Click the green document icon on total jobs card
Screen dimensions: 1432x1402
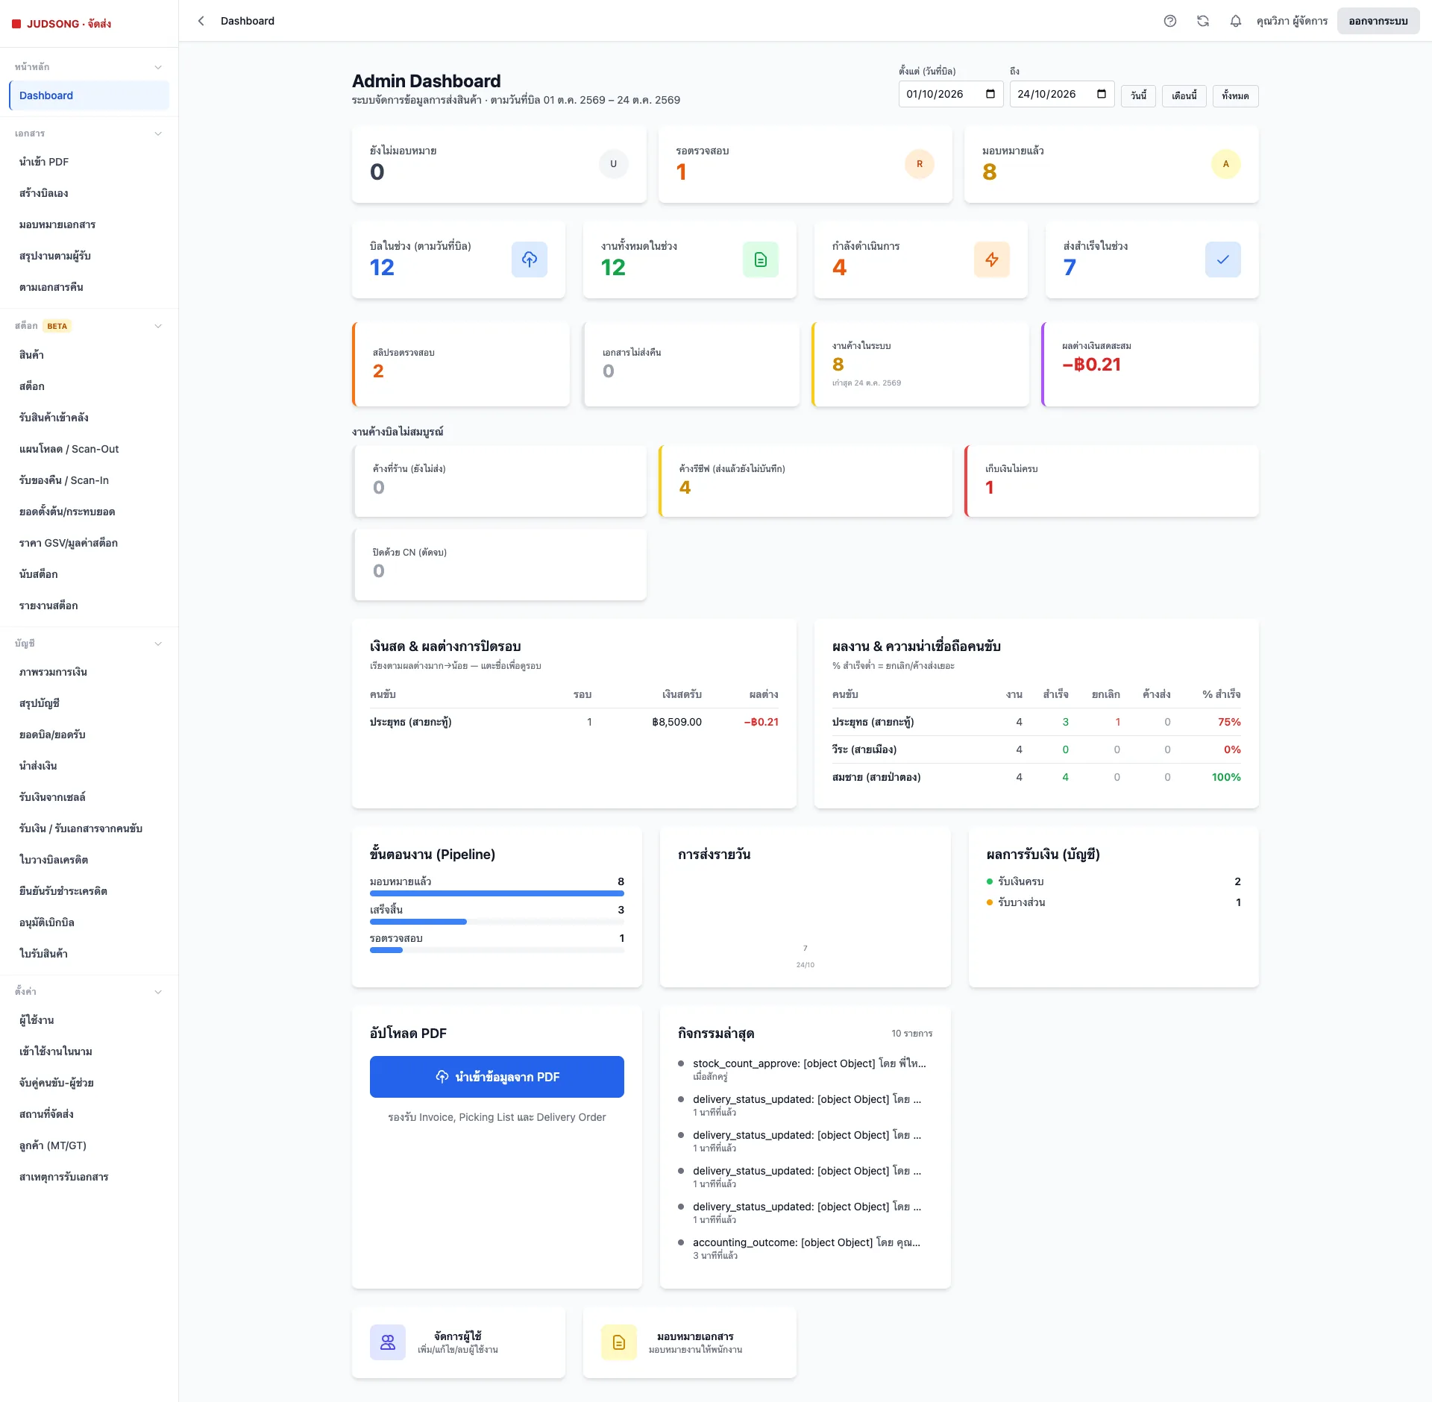click(761, 260)
